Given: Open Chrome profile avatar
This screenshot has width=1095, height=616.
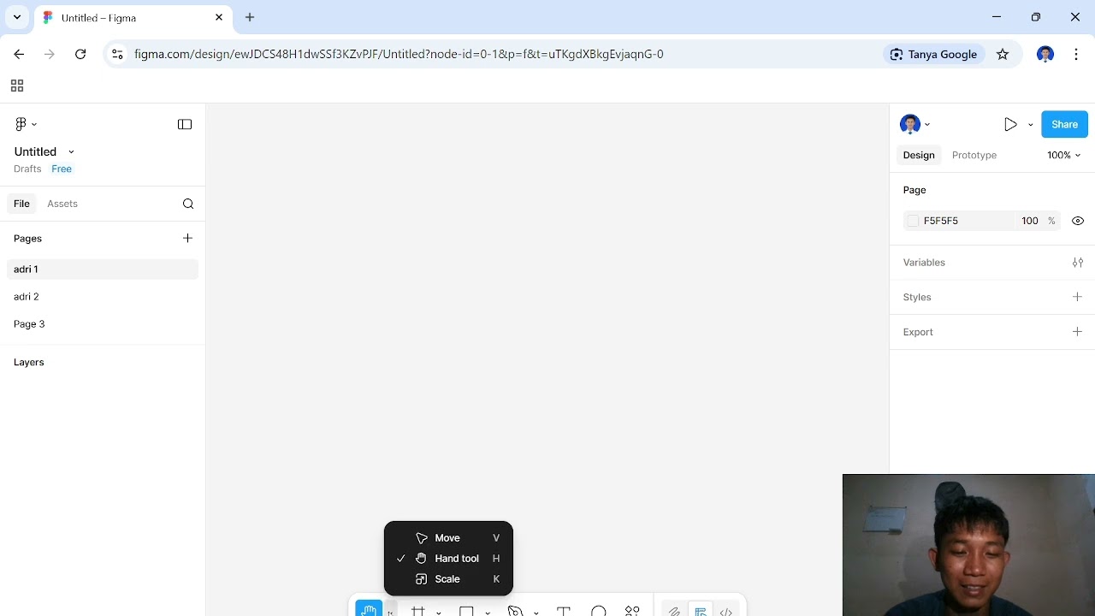Looking at the screenshot, I should 1045,54.
